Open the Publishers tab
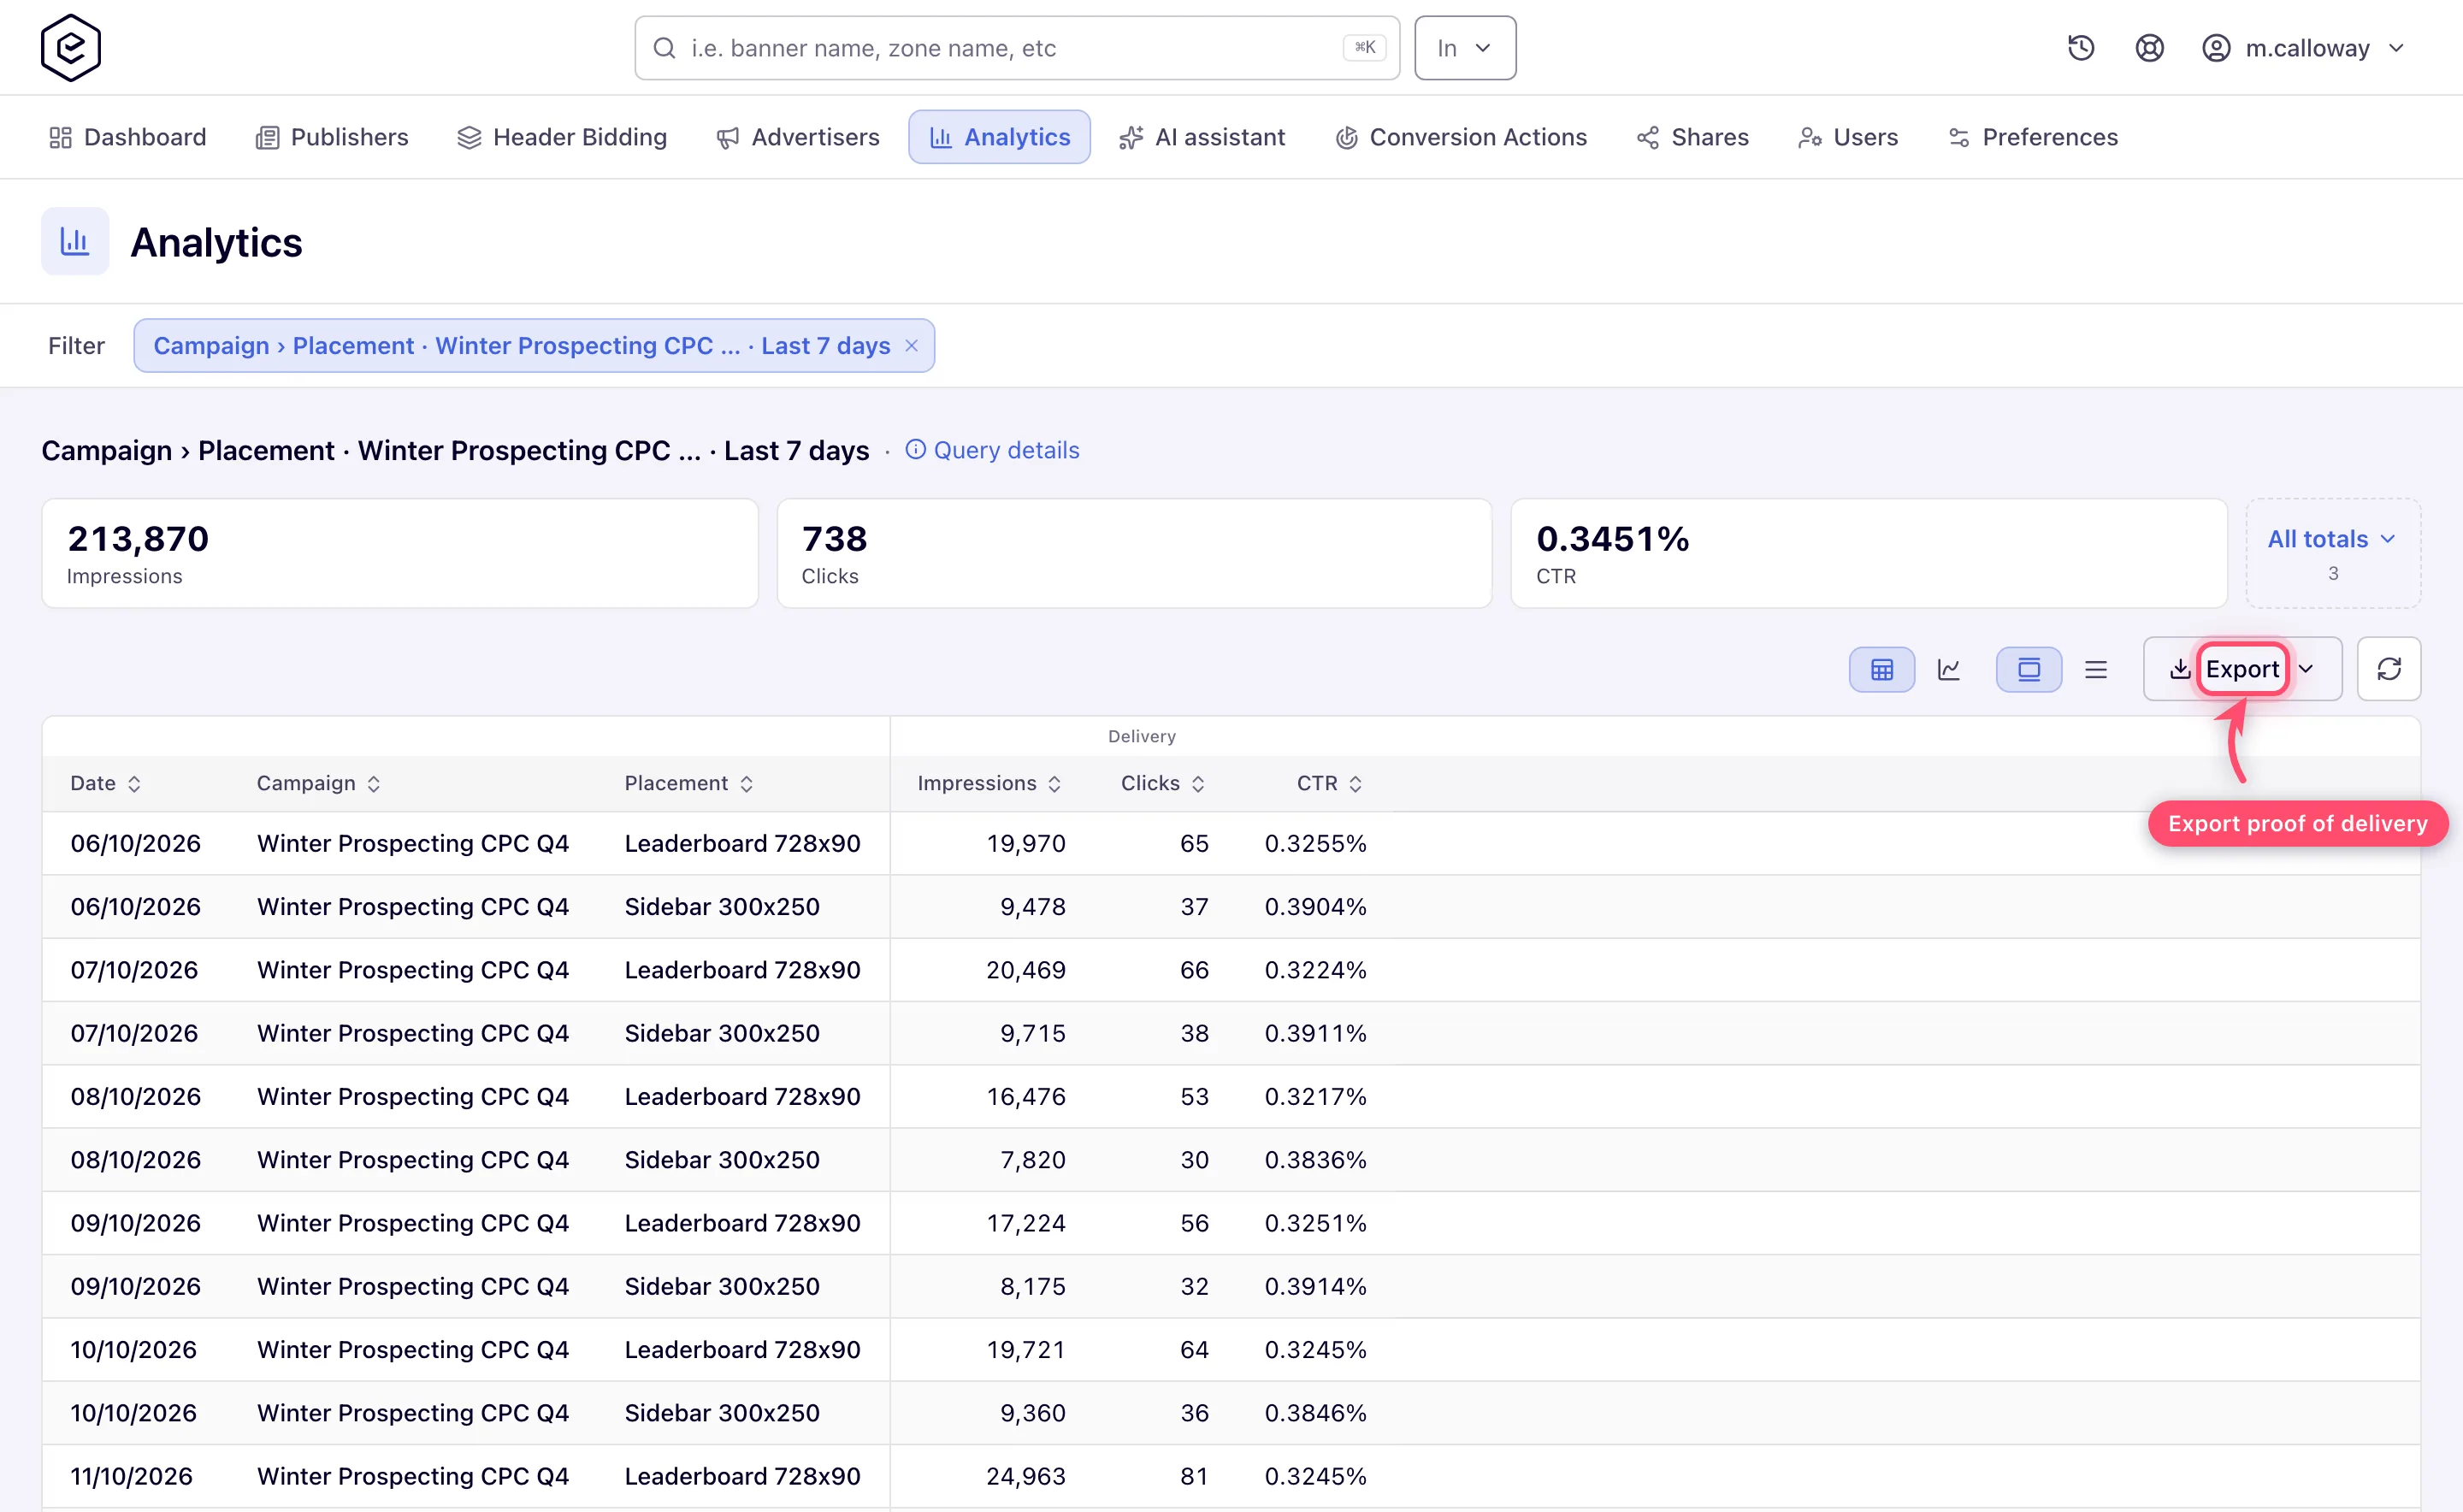This screenshot has height=1512, width=2463. click(x=332, y=137)
